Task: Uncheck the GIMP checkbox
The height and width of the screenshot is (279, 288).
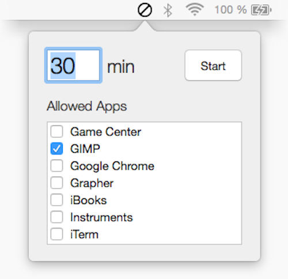Action: [x=56, y=149]
